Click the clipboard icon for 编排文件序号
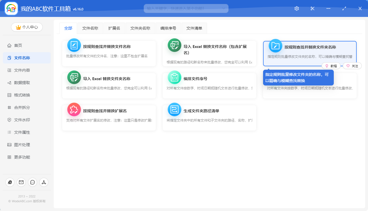The image size is (368, 211). pyautogui.click(x=174, y=77)
